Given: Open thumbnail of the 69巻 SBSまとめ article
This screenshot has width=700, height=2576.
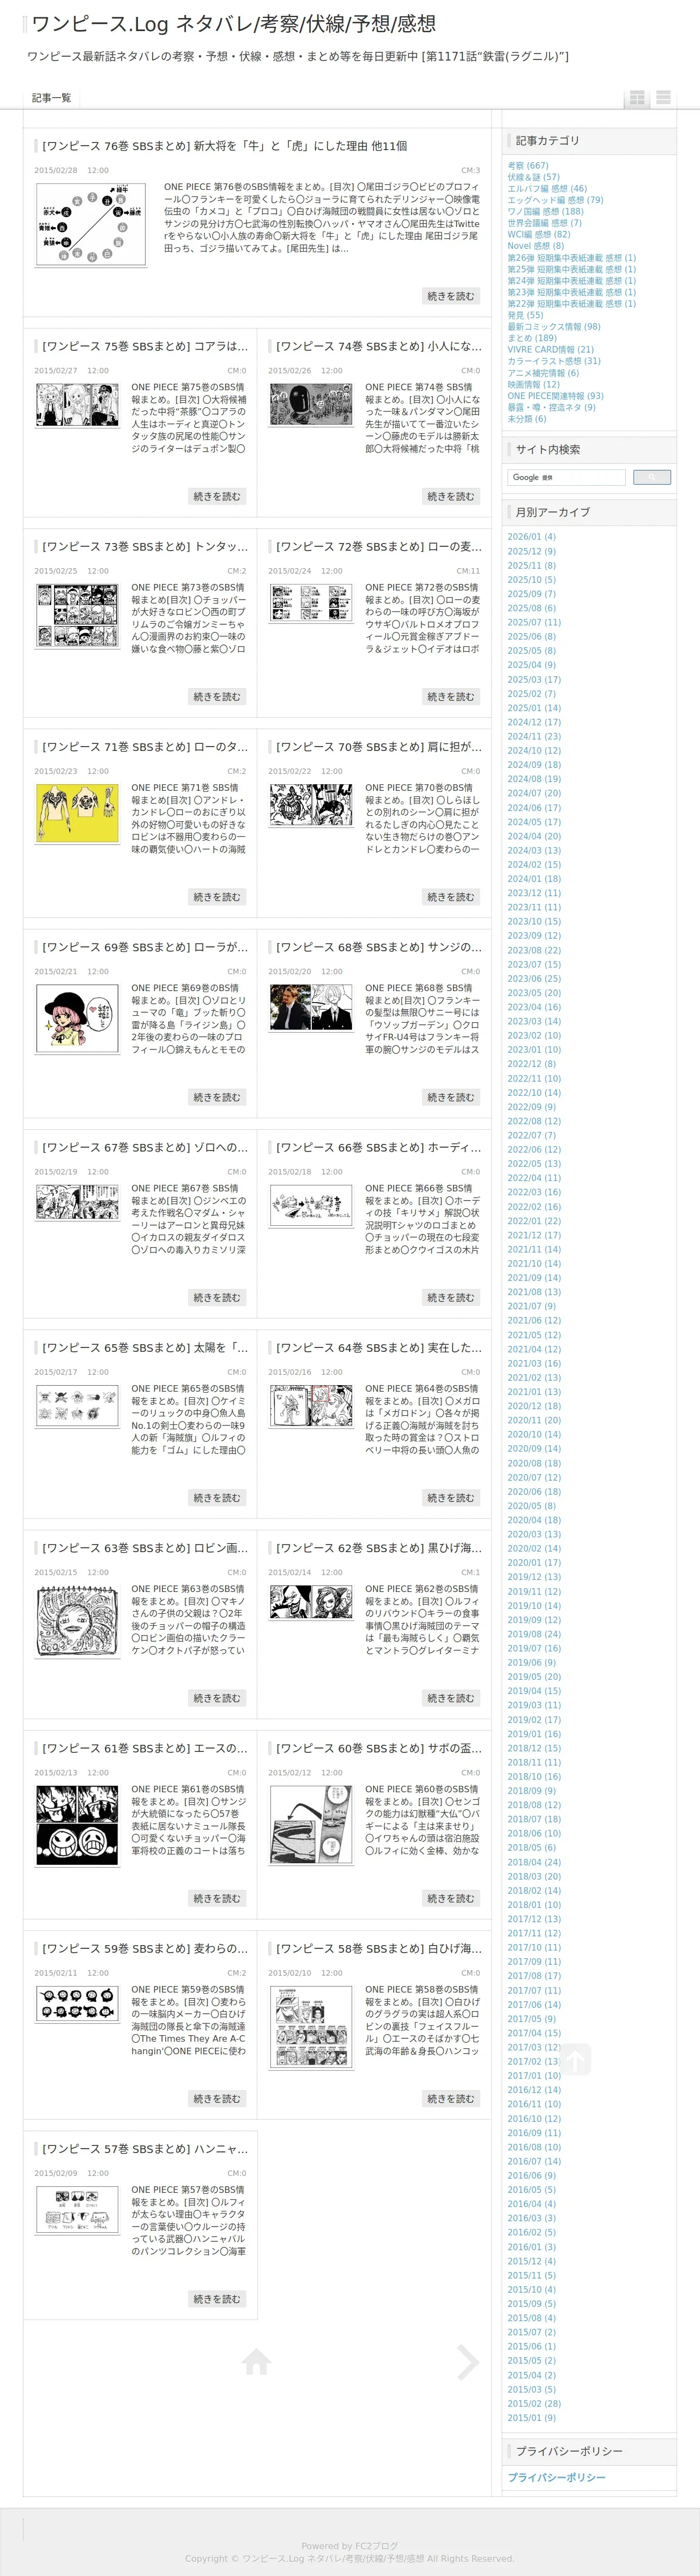Looking at the screenshot, I should click(x=77, y=1020).
